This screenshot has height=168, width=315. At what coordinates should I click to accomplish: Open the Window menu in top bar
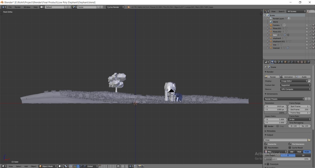pos(27,7)
